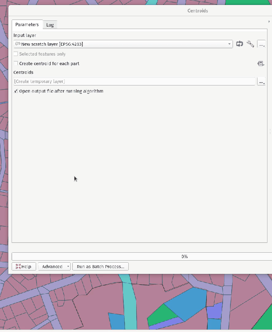Open advanced options wrench for input layer

(250, 44)
